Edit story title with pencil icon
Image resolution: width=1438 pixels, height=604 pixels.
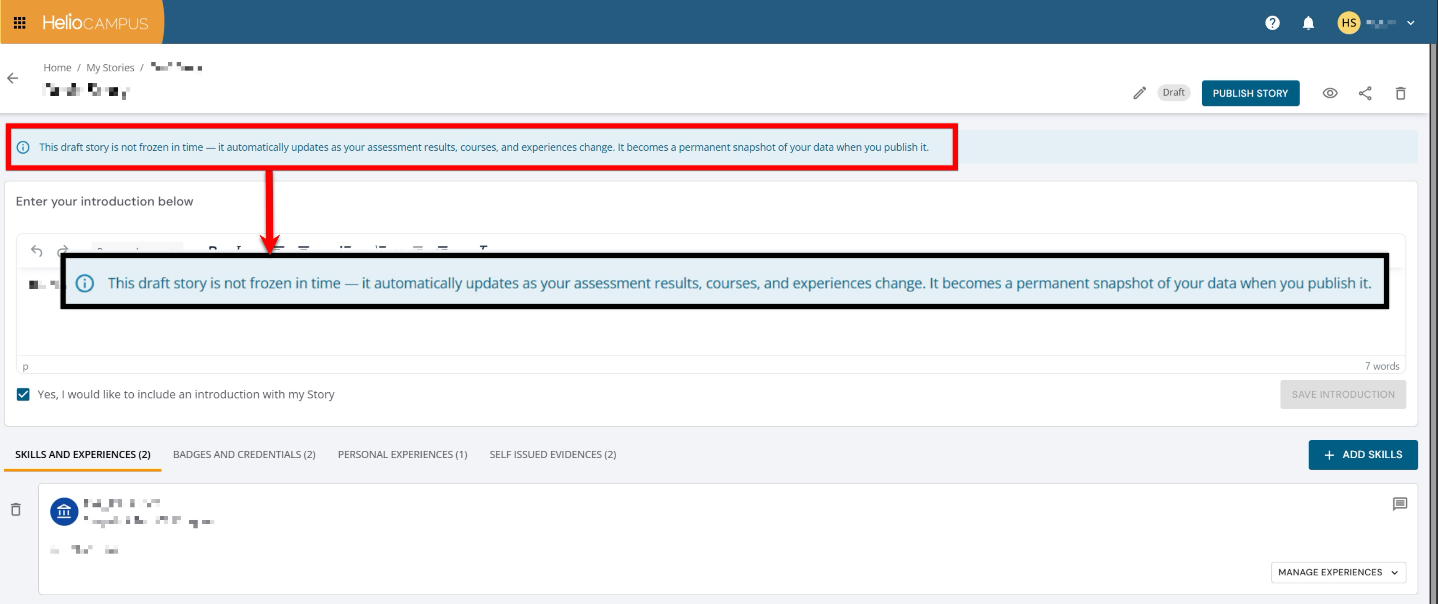[x=1139, y=93]
